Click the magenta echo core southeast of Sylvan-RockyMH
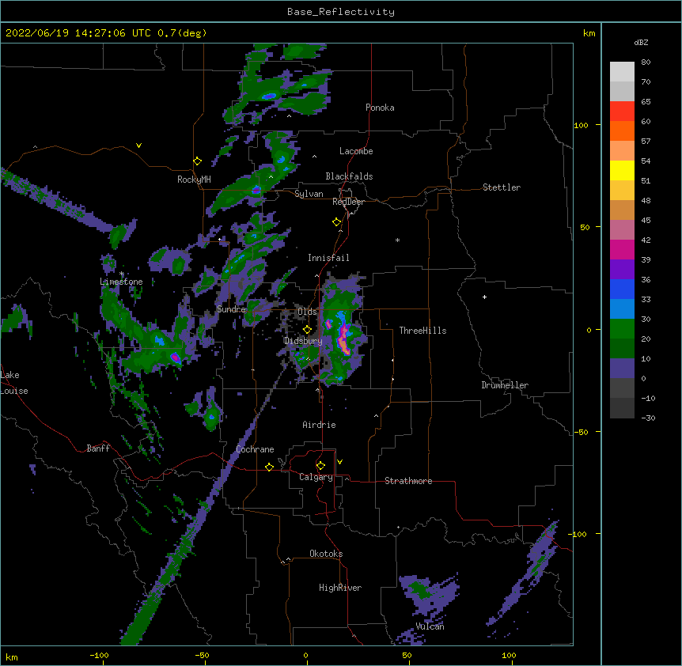The image size is (682, 666). click(x=256, y=190)
